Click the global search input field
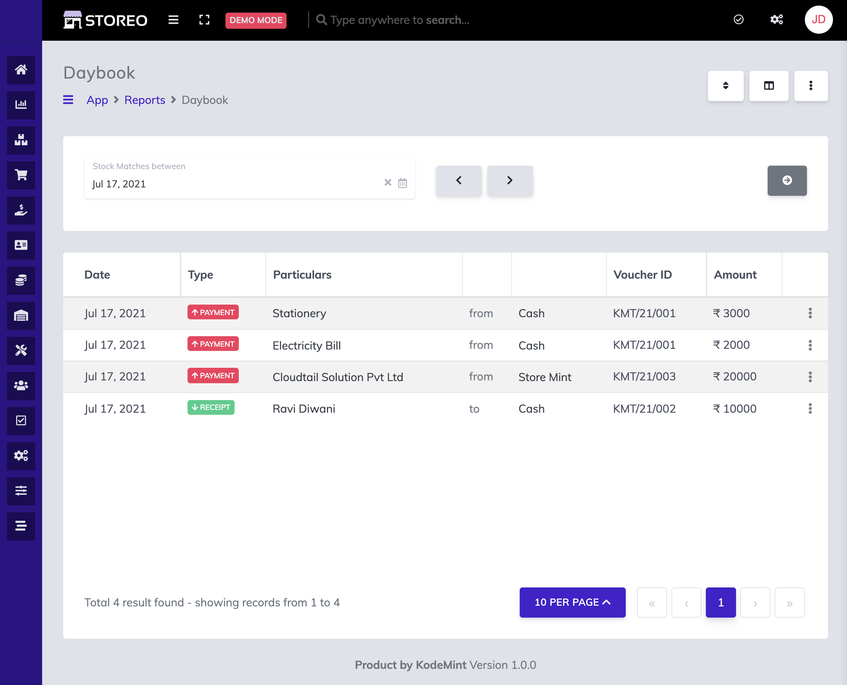 400,20
